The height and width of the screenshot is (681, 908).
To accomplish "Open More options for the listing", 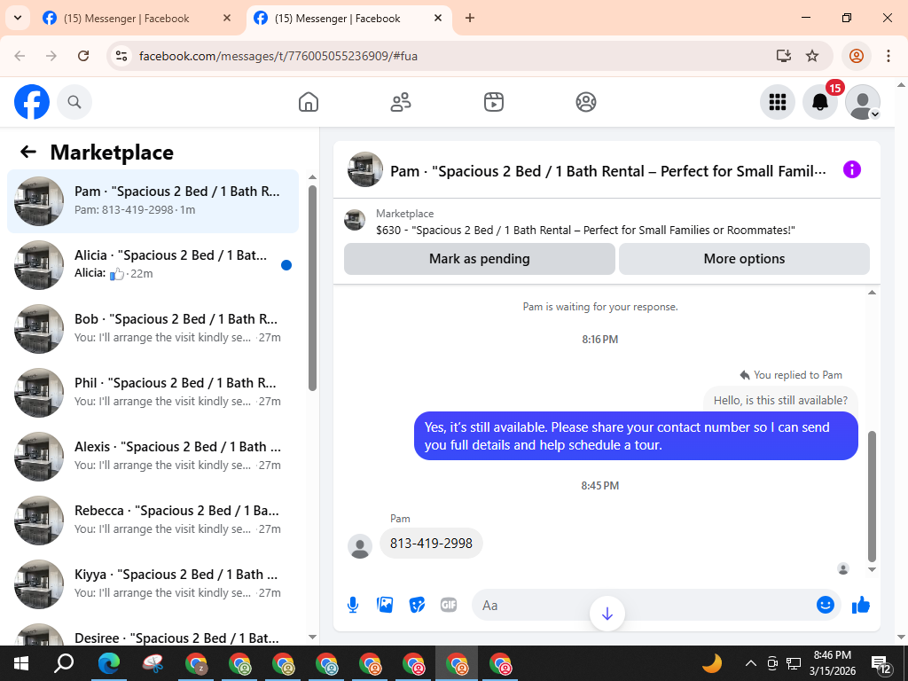I will pyautogui.click(x=744, y=259).
